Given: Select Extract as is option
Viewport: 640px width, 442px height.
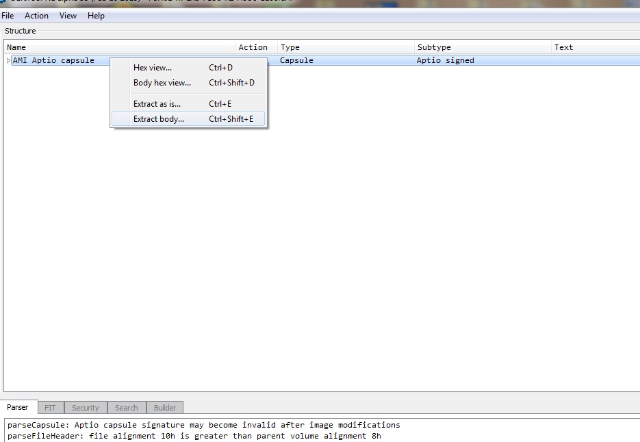Looking at the screenshot, I should (188, 104).
